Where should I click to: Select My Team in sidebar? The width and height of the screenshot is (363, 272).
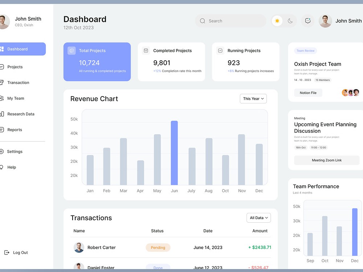pos(16,98)
